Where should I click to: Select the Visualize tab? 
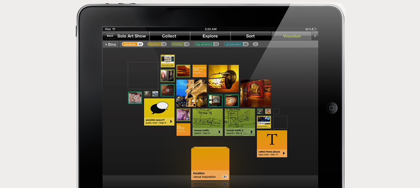(x=292, y=36)
